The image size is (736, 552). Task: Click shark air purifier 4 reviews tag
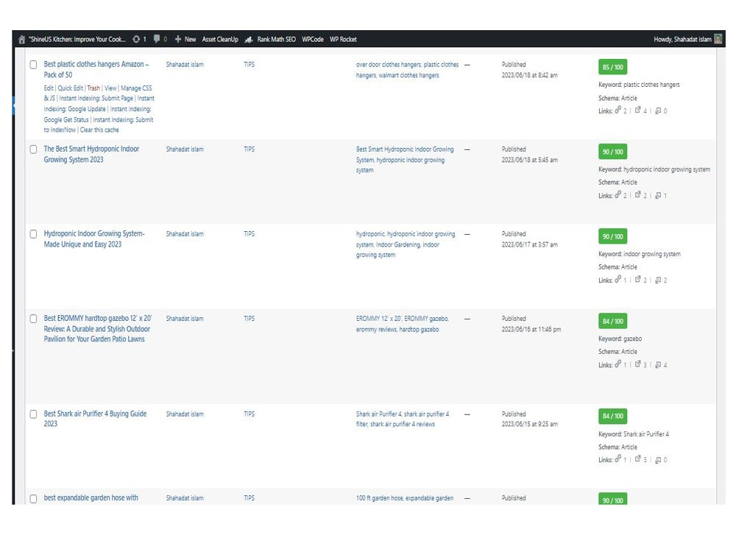click(x=403, y=425)
